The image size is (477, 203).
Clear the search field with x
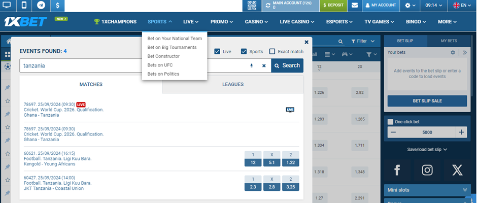coord(264,65)
